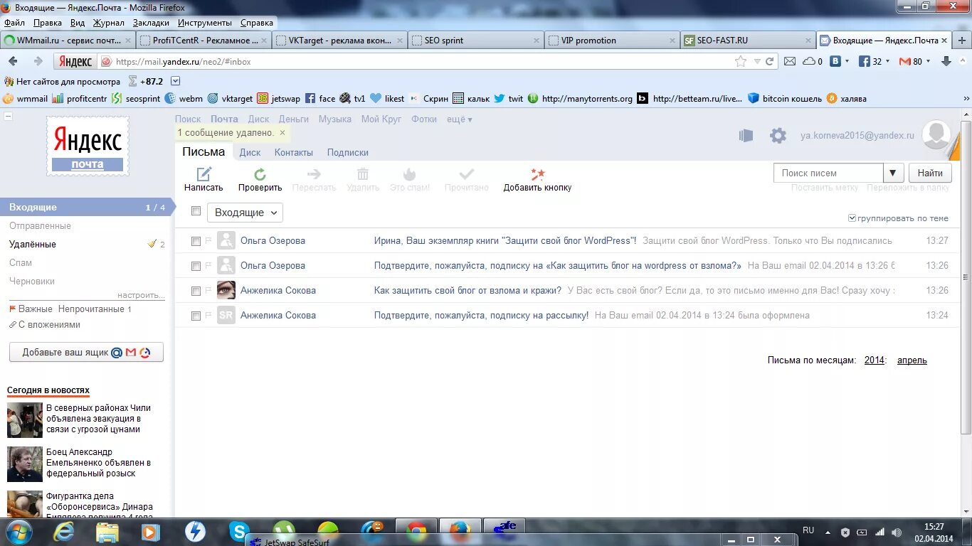972x546 pixels.
Task: Open the bitcoin кошель bookmark
Action: click(785, 99)
